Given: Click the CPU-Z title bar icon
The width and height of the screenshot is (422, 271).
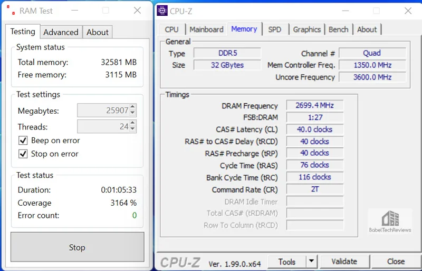Looking at the screenshot, I should [x=162, y=11].
